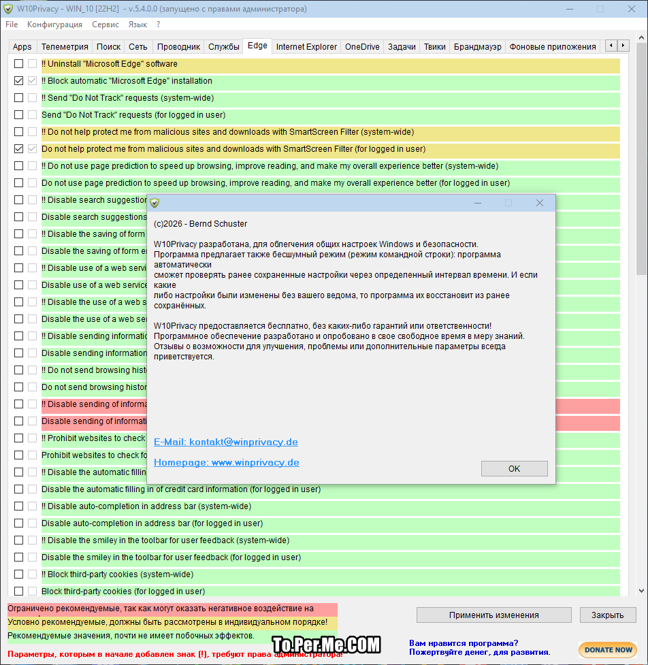Switch to the Задачи tab

click(402, 47)
